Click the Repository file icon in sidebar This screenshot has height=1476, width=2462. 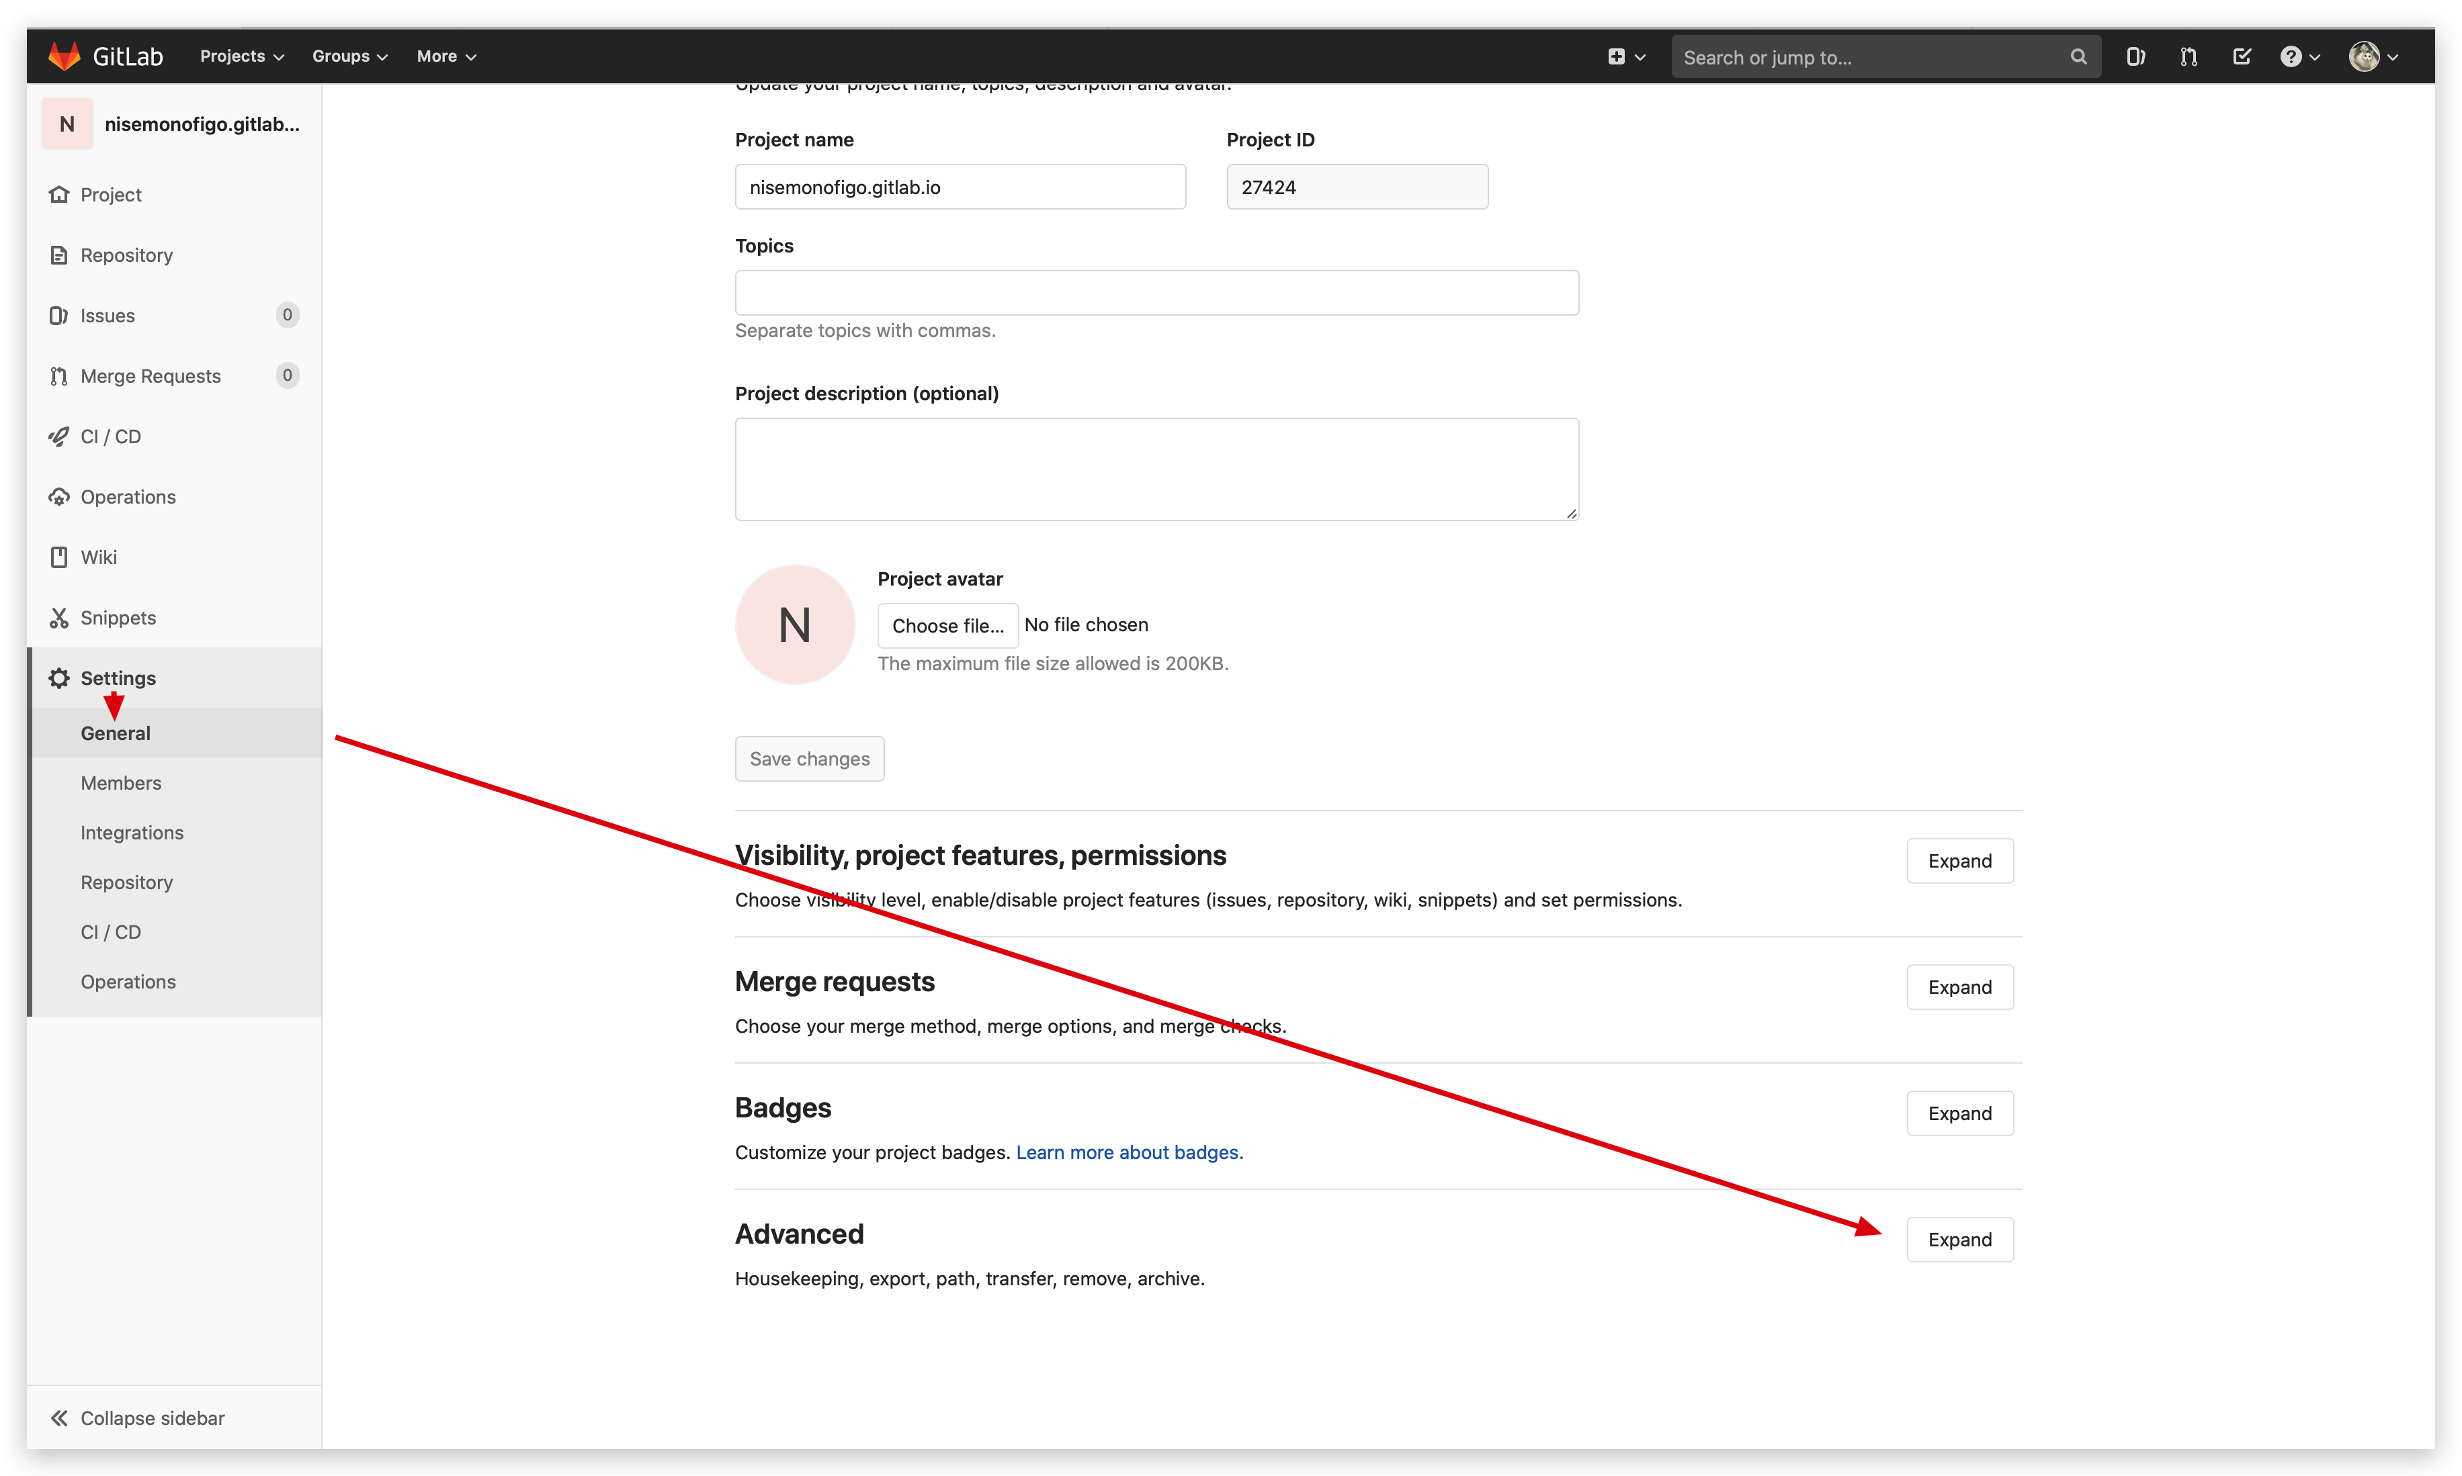tap(58, 256)
